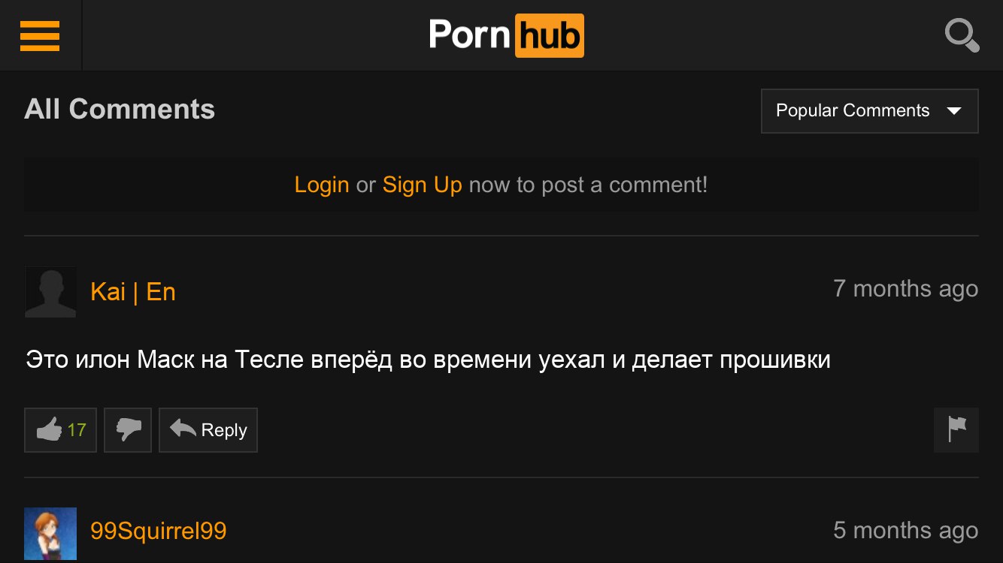Image resolution: width=1003 pixels, height=563 pixels.
Task: View Kai's default silhouette avatar
Action: coord(50,292)
